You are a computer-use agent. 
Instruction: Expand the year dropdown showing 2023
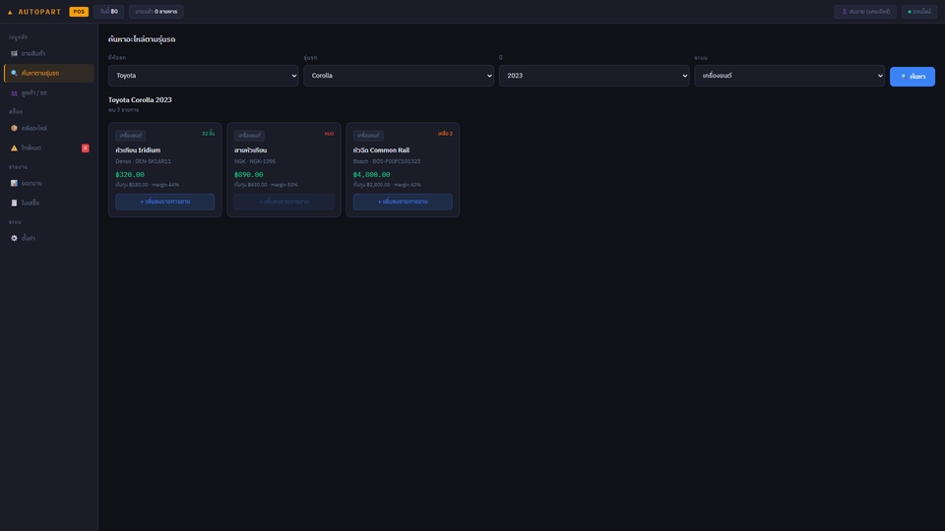coord(594,76)
